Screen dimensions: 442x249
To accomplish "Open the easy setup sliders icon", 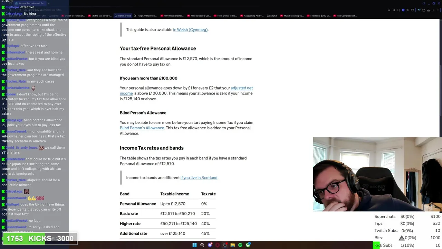I will [x=438, y=10].
